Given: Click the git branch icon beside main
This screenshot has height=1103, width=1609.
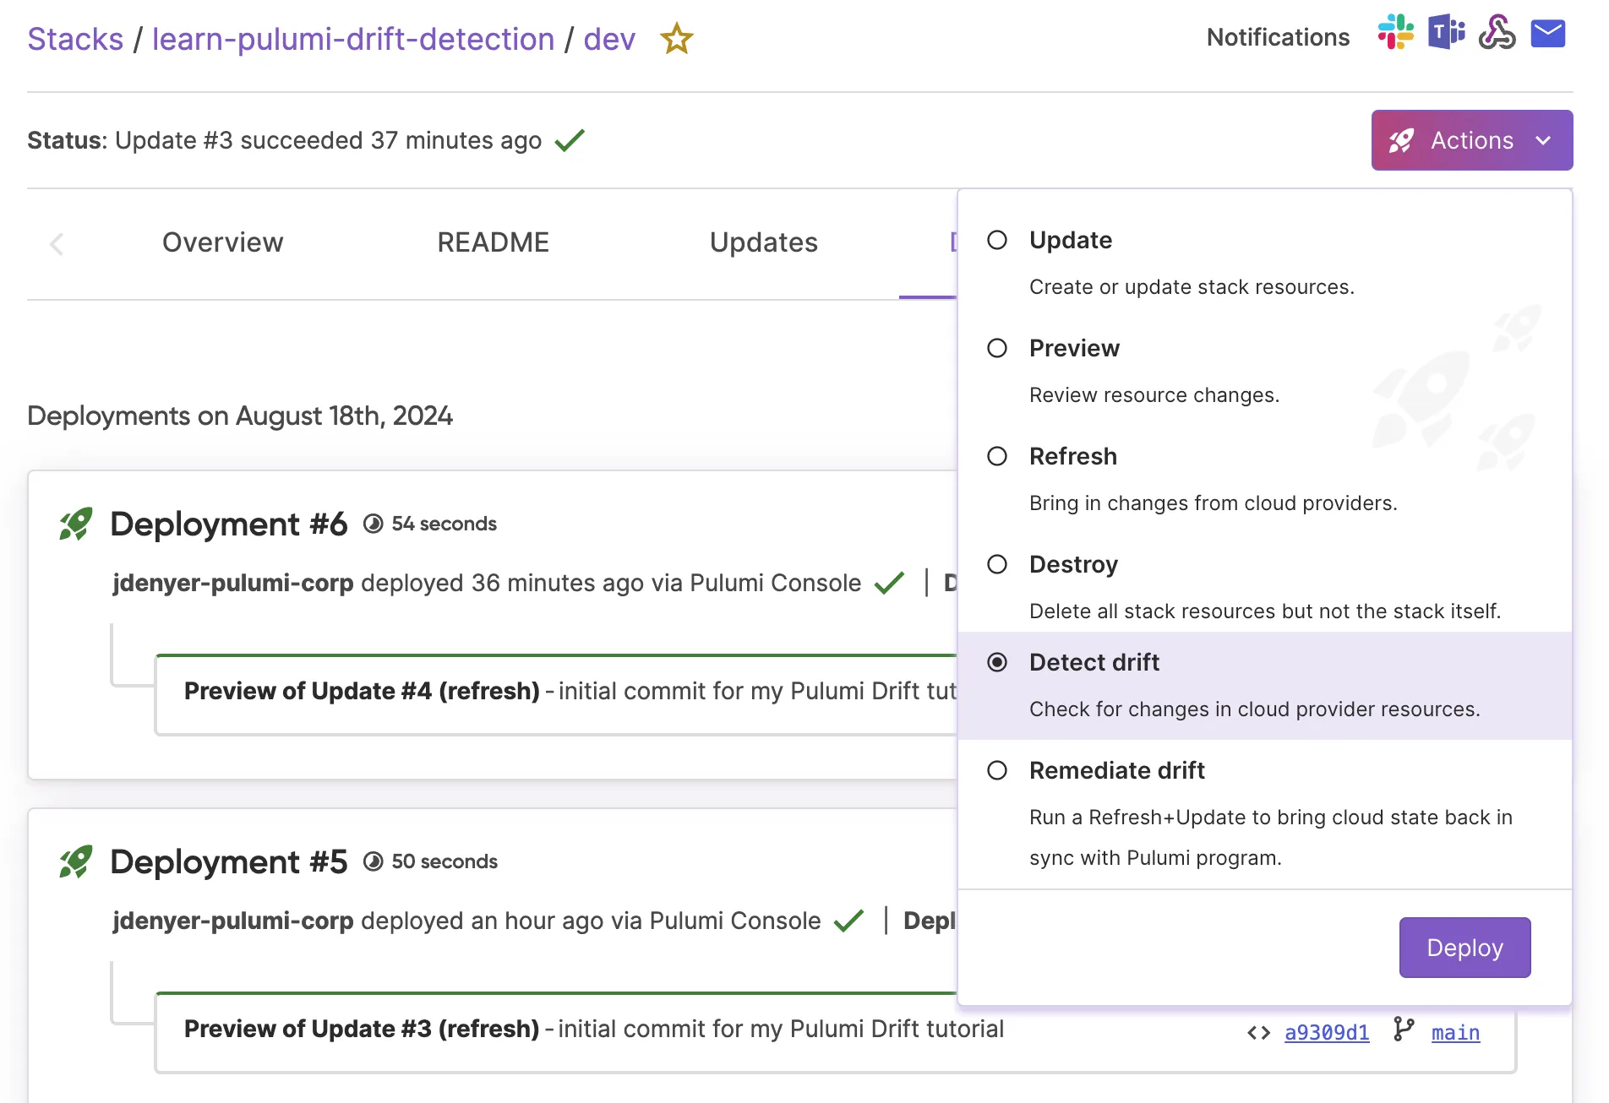Looking at the screenshot, I should (x=1404, y=1030).
